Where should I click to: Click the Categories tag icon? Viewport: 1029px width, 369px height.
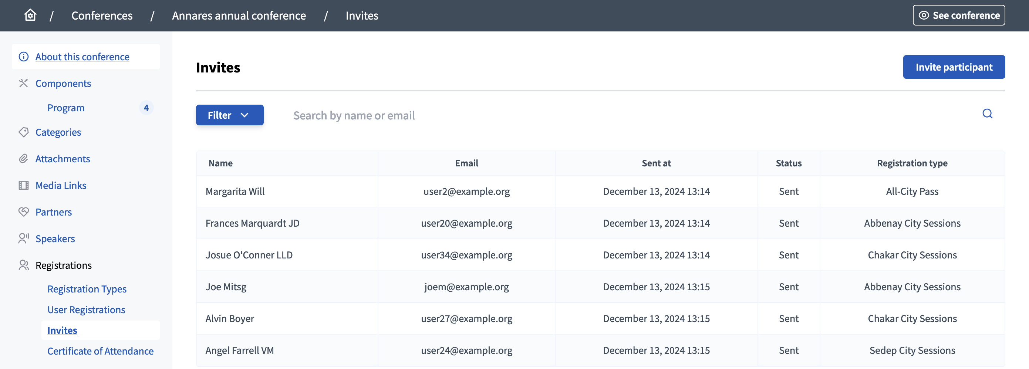pyautogui.click(x=23, y=132)
